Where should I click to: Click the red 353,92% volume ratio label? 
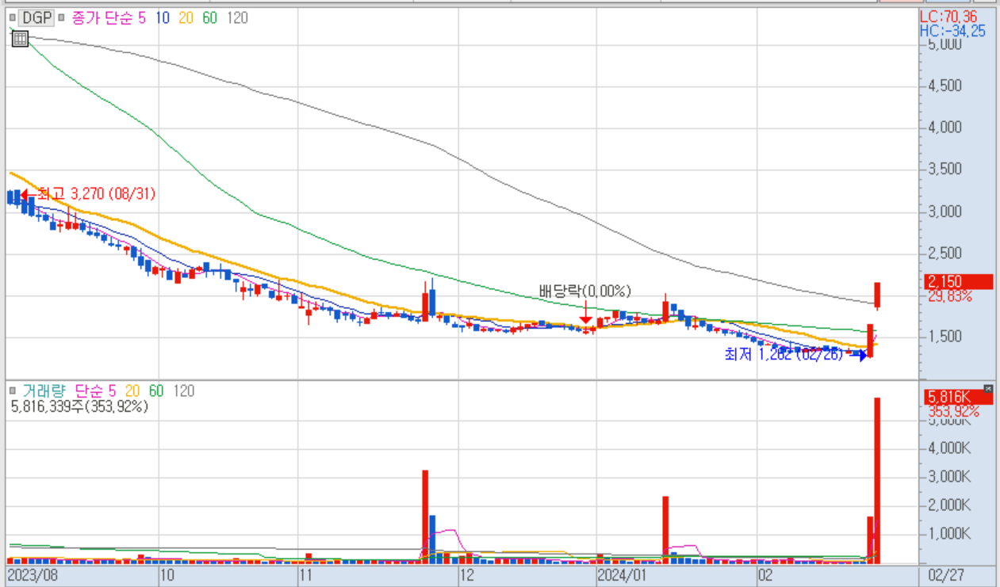pos(953,411)
